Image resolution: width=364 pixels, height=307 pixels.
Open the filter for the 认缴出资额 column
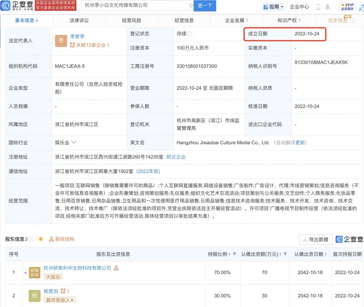285,254
